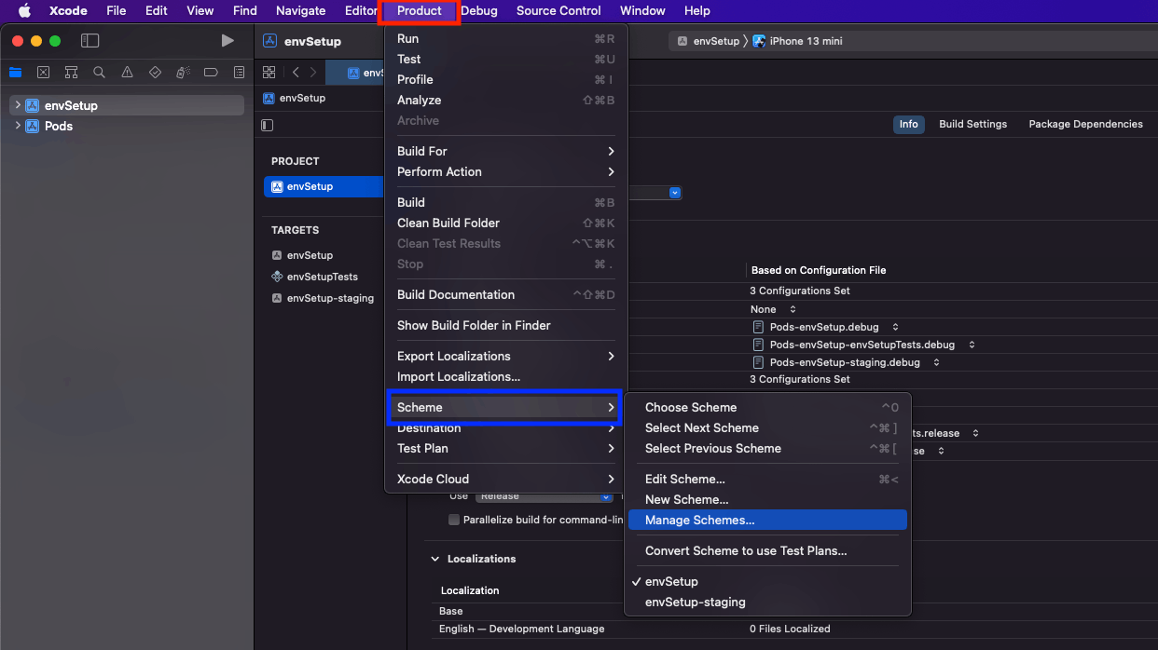Open the Source Control menu

[x=558, y=11]
